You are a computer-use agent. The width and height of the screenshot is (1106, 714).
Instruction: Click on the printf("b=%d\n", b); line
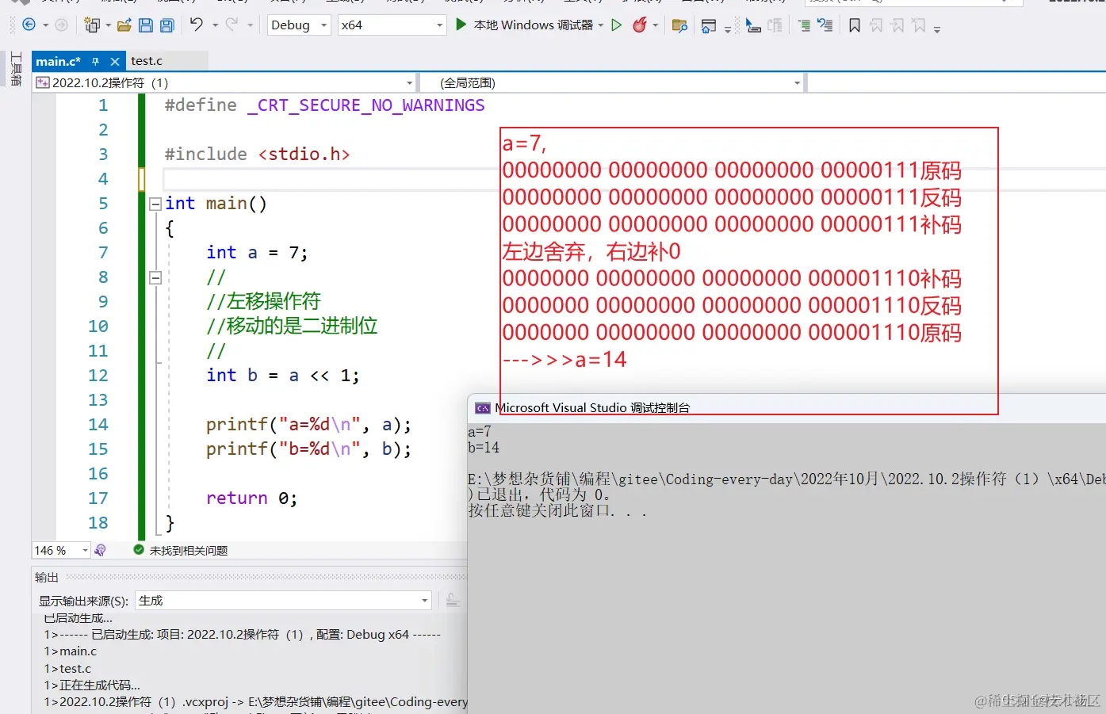[x=308, y=449]
